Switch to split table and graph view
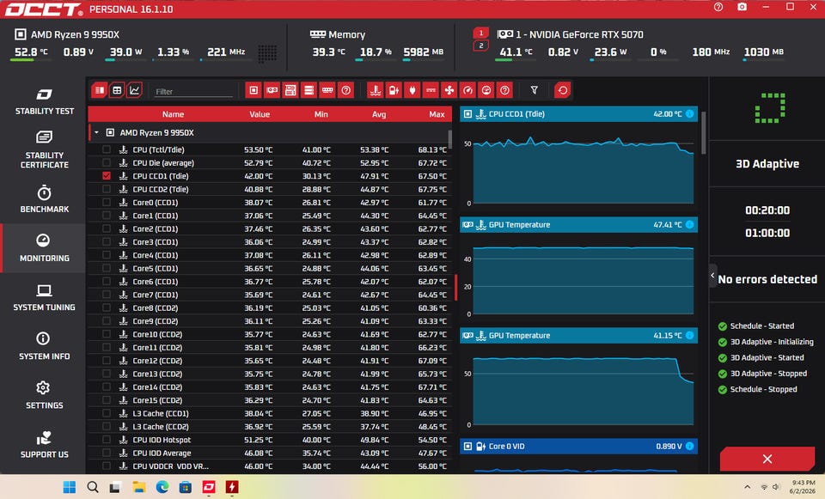825x499 pixels. 99,90
